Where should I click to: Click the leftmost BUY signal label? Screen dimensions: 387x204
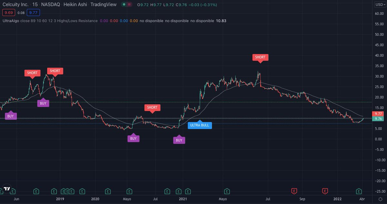[11, 116]
